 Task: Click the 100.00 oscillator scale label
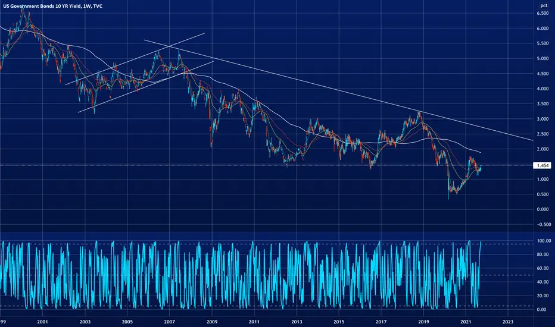pos(544,241)
